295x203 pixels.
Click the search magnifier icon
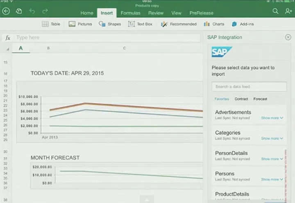(276, 11)
